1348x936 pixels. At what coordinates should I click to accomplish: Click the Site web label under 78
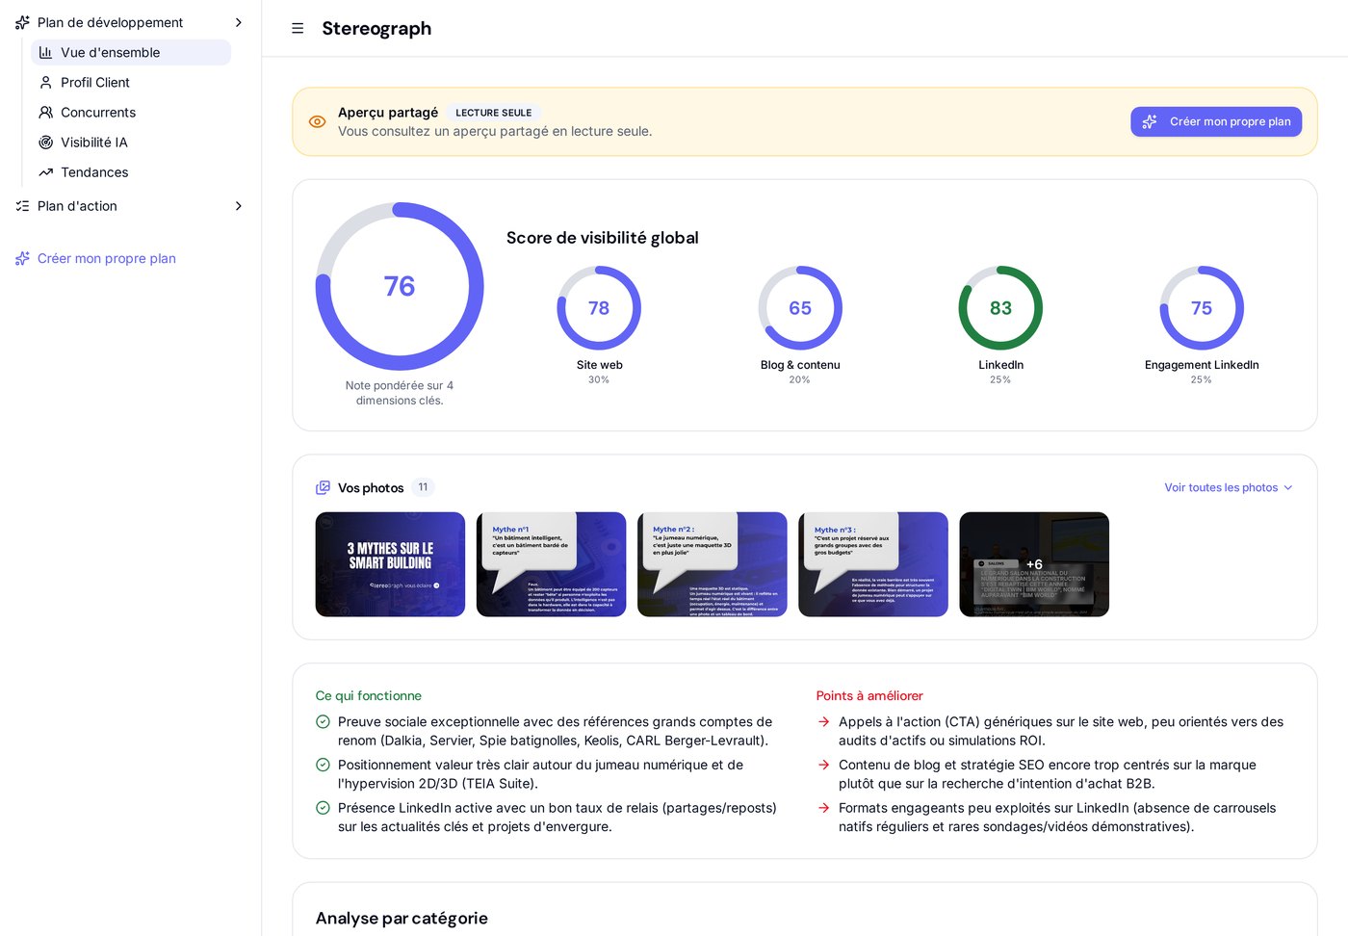pyautogui.click(x=599, y=365)
